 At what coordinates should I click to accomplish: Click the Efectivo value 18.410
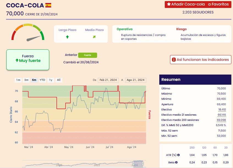pos(222,110)
